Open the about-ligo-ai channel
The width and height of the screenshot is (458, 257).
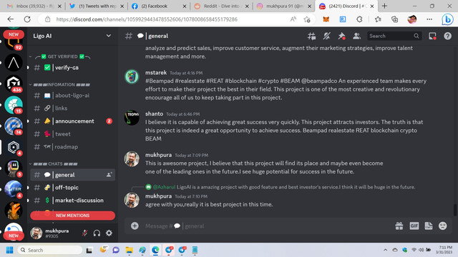pyautogui.click(x=72, y=95)
